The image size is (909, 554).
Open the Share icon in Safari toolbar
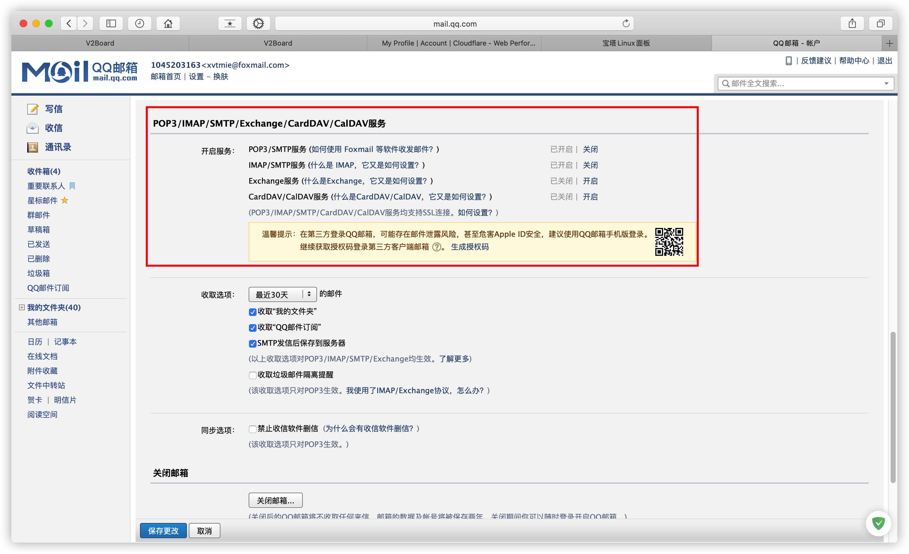tap(852, 24)
